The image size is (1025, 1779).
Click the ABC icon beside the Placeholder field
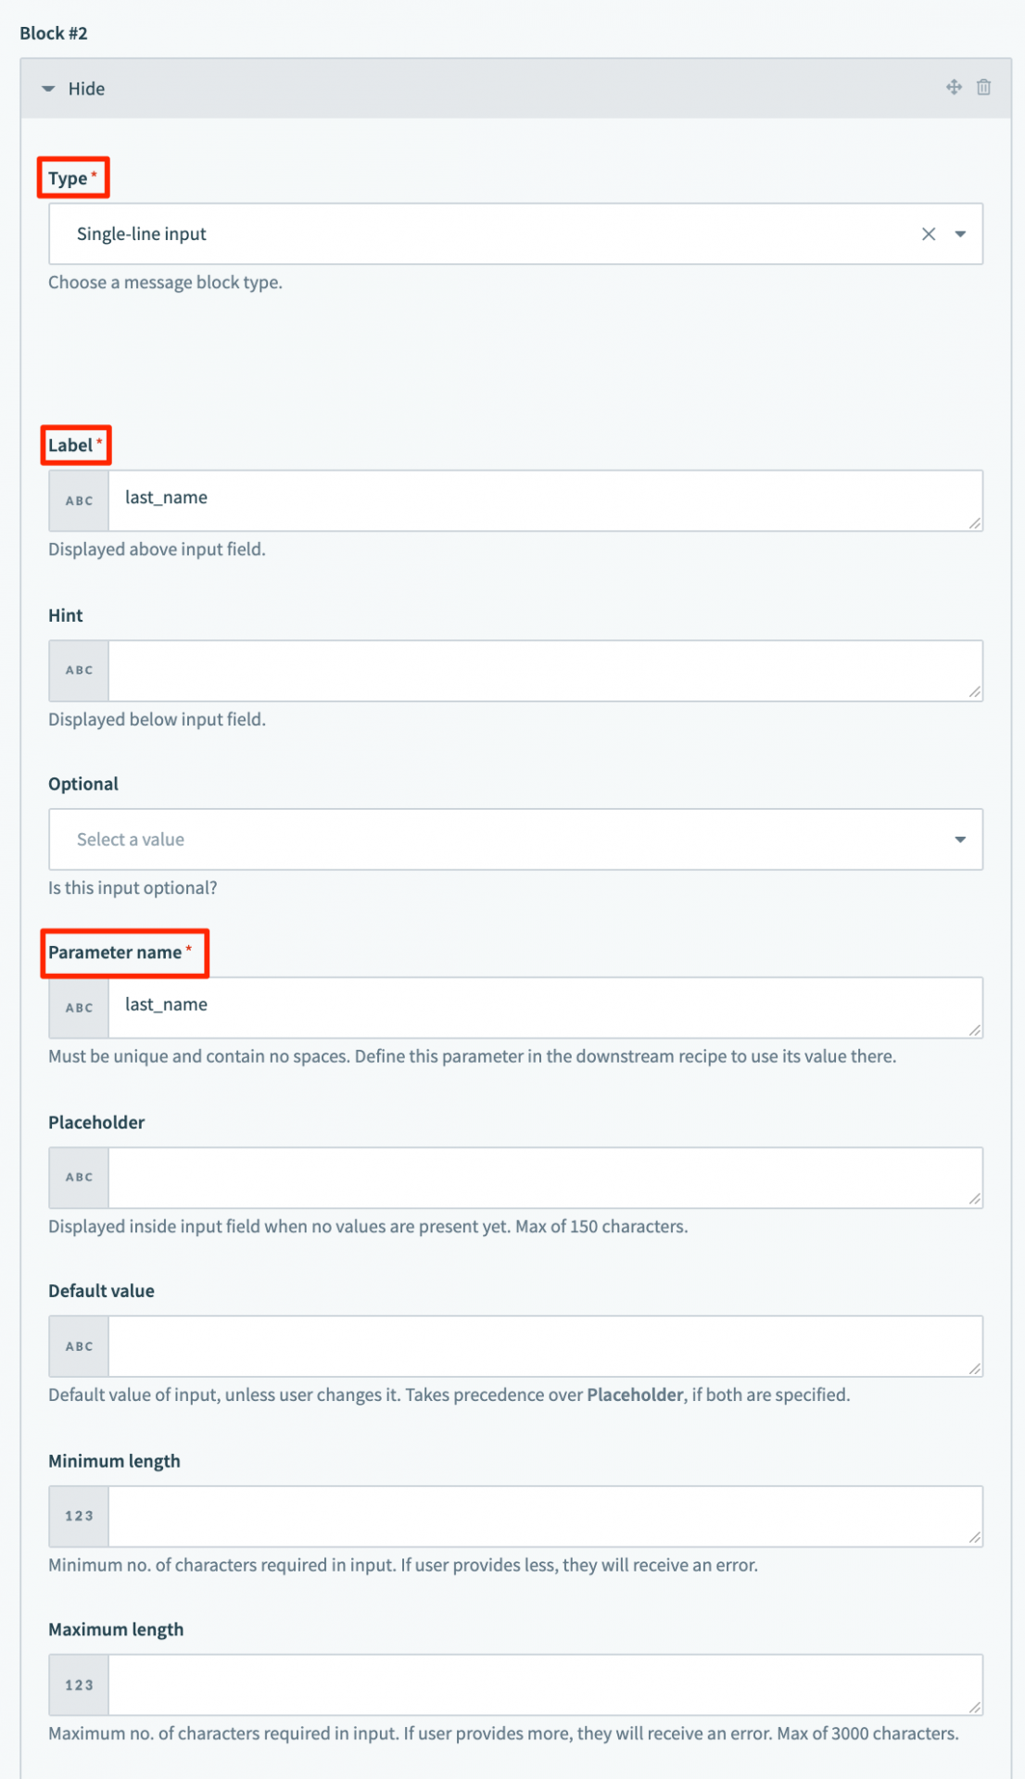pyautogui.click(x=79, y=1177)
